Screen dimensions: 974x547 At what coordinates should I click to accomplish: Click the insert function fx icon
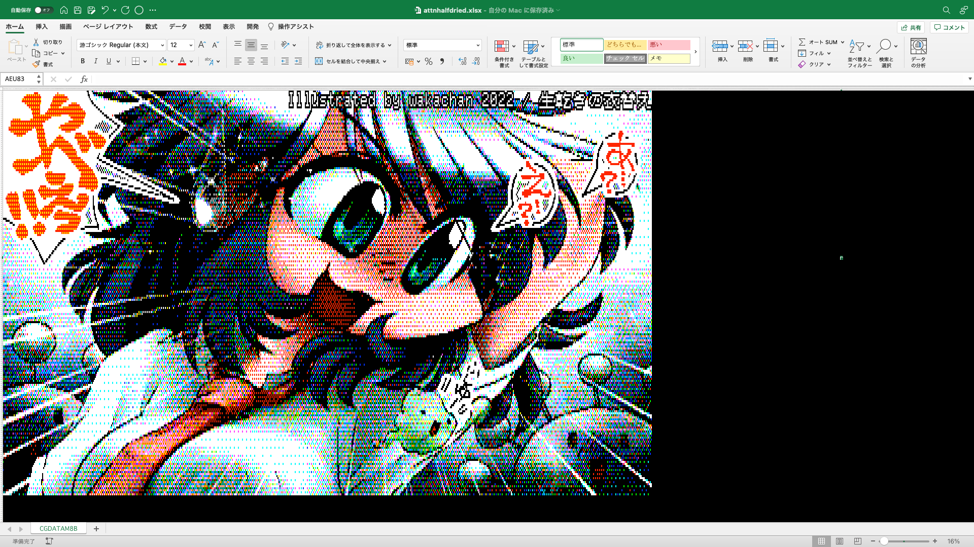(x=84, y=79)
